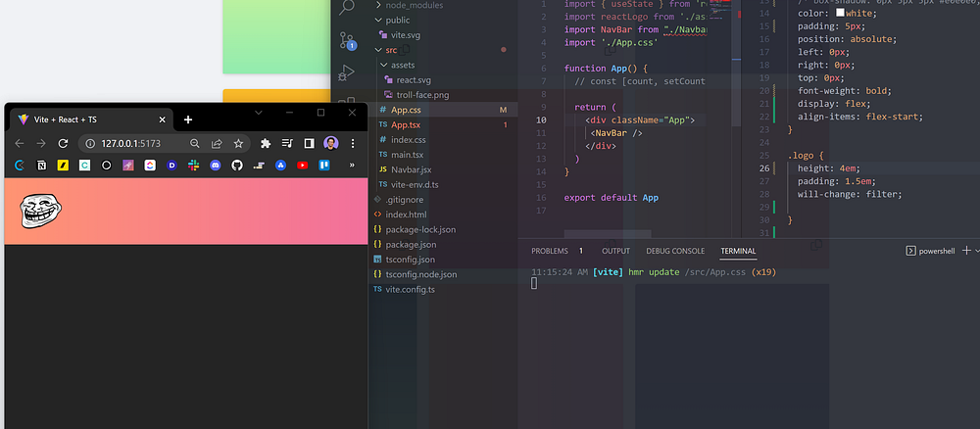Switch to the DEBUG CONSOLE tab
980x429 pixels.
[675, 251]
